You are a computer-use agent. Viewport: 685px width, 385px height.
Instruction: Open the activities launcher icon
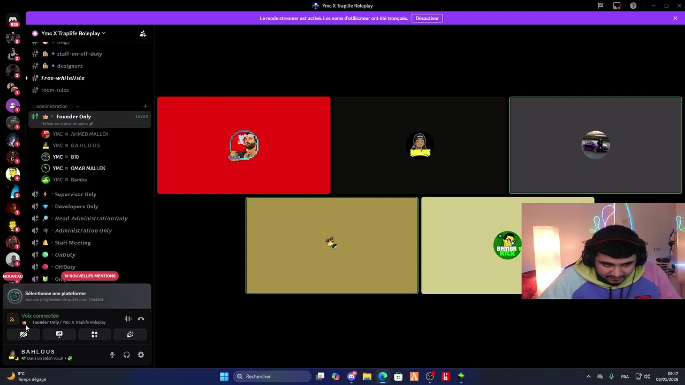coord(94,334)
